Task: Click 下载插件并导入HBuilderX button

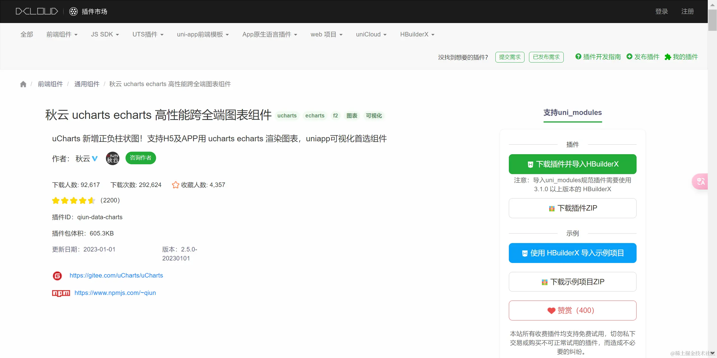Action: (x=572, y=164)
